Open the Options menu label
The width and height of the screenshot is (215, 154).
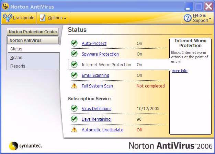coord(55,18)
